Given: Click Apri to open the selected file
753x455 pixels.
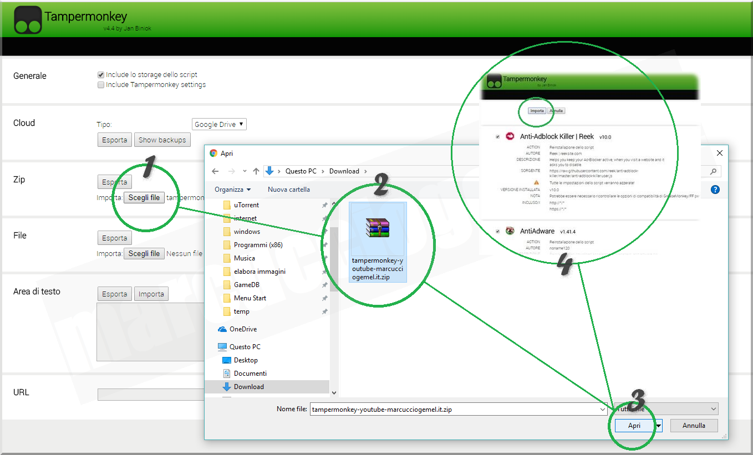Looking at the screenshot, I should 634,426.
